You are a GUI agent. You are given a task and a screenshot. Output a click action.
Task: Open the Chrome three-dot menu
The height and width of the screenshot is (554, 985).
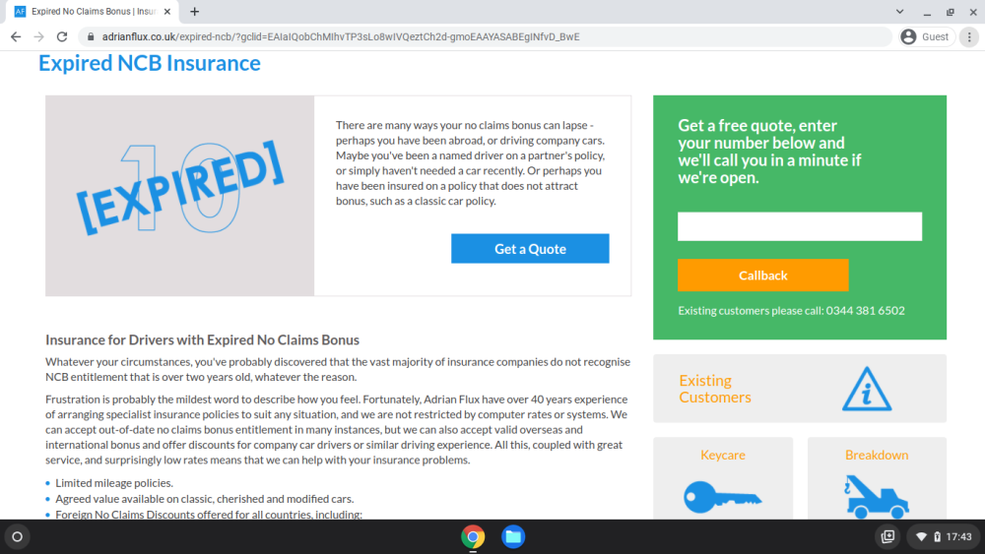(x=969, y=37)
